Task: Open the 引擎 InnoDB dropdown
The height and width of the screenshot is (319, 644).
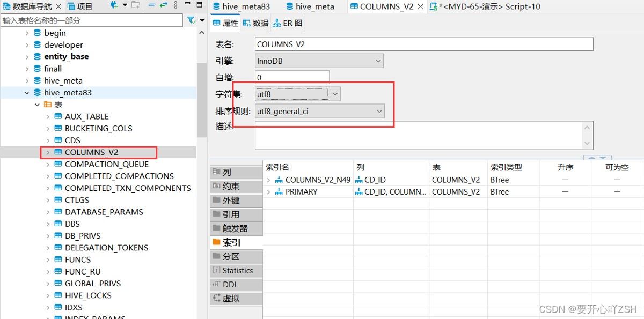Action: (319, 61)
